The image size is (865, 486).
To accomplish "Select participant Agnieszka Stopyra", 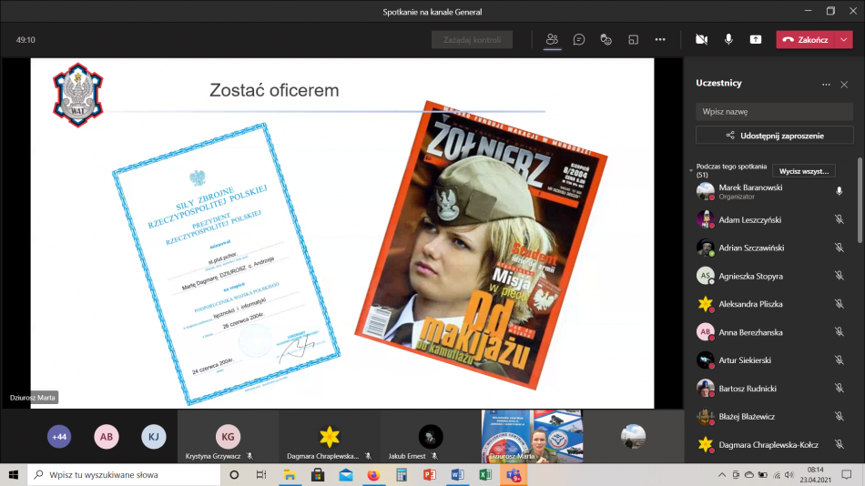I will [769, 276].
